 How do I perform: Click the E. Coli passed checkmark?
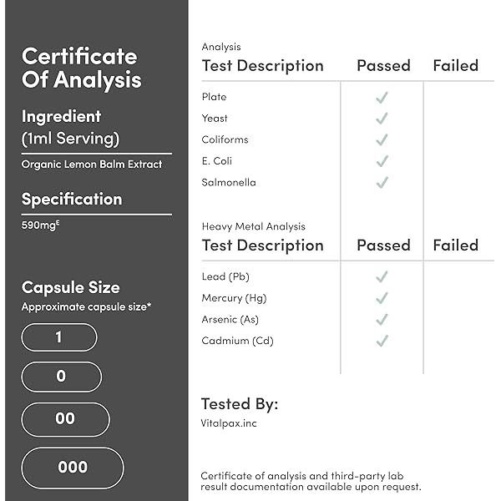[x=382, y=161]
